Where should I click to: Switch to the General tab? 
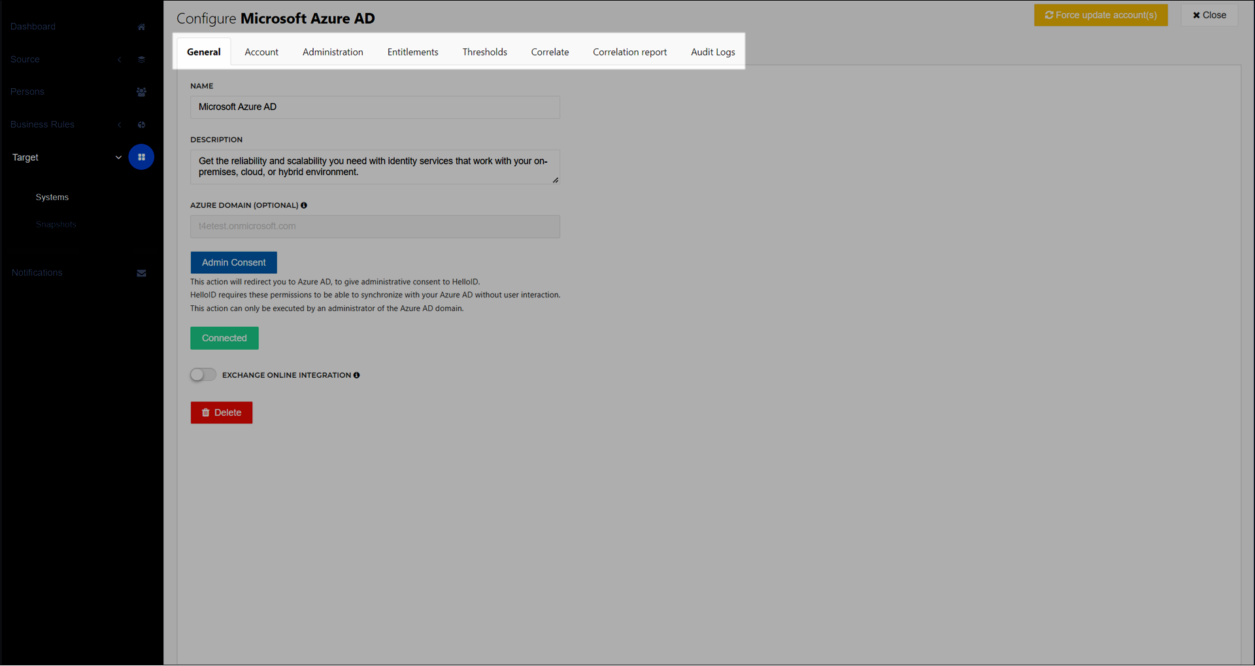pyautogui.click(x=204, y=52)
